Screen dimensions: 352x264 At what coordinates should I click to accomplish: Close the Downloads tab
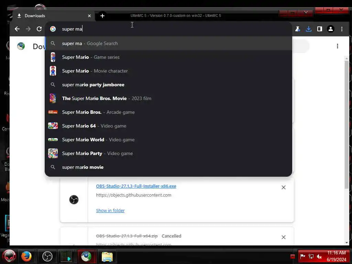tap(89, 16)
